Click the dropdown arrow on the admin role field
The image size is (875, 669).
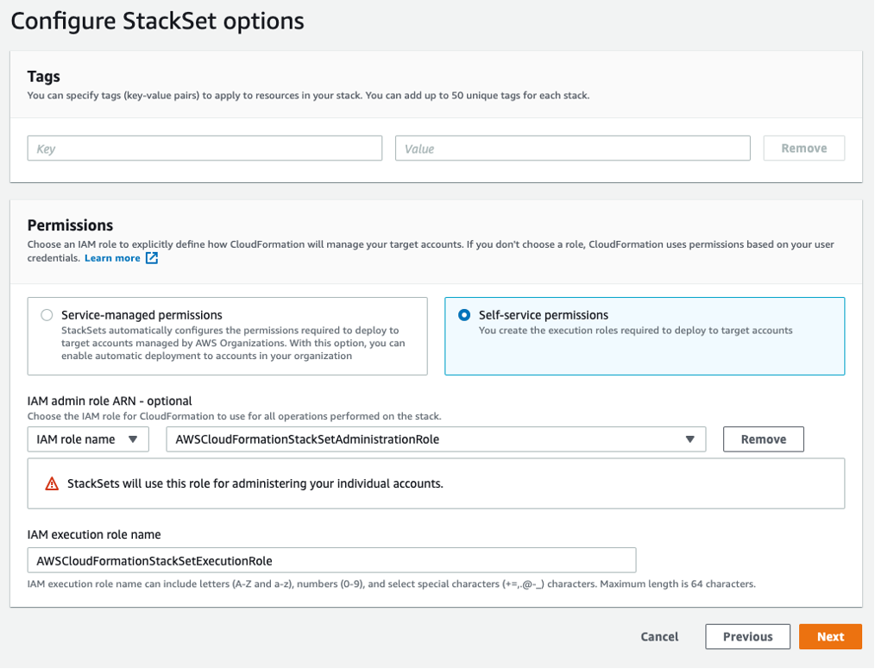point(689,439)
